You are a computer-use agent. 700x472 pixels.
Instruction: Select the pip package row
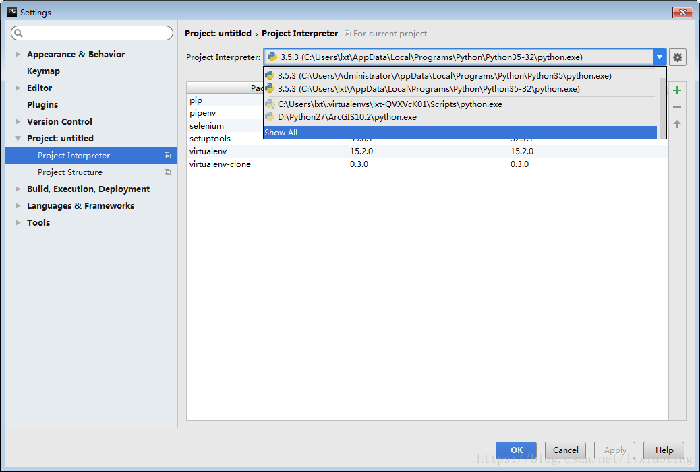tap(225, 100)
